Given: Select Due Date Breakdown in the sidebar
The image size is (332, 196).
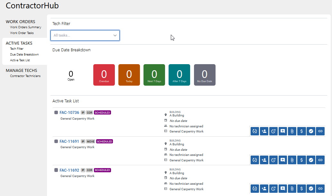Looking at the screenshot, I should (24, 55).
